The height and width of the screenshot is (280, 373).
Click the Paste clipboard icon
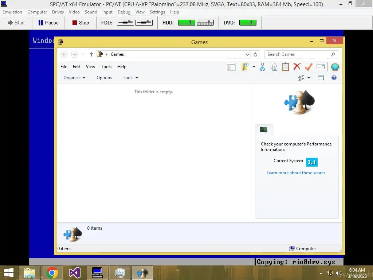pyautogui.click(x=286, y=67)
